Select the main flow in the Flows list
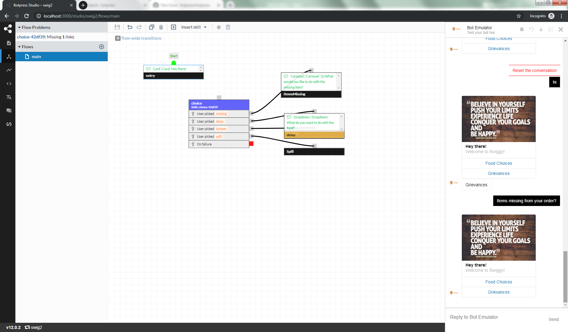The width and height of the screenshot is (568, 332). [36, 57]
